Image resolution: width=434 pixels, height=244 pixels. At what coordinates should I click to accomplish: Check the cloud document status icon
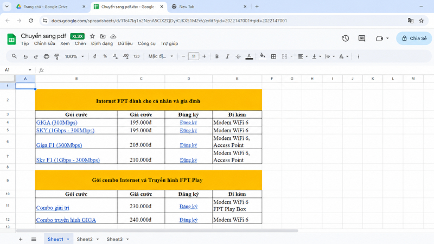[113, 36]
